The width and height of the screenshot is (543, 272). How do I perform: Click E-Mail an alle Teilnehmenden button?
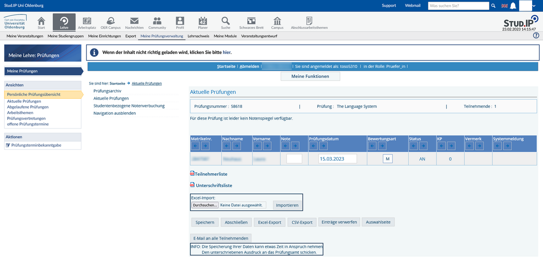point(220,238)
